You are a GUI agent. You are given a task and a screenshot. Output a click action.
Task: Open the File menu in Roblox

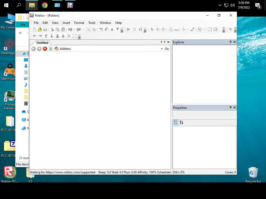tap(36, 23)
